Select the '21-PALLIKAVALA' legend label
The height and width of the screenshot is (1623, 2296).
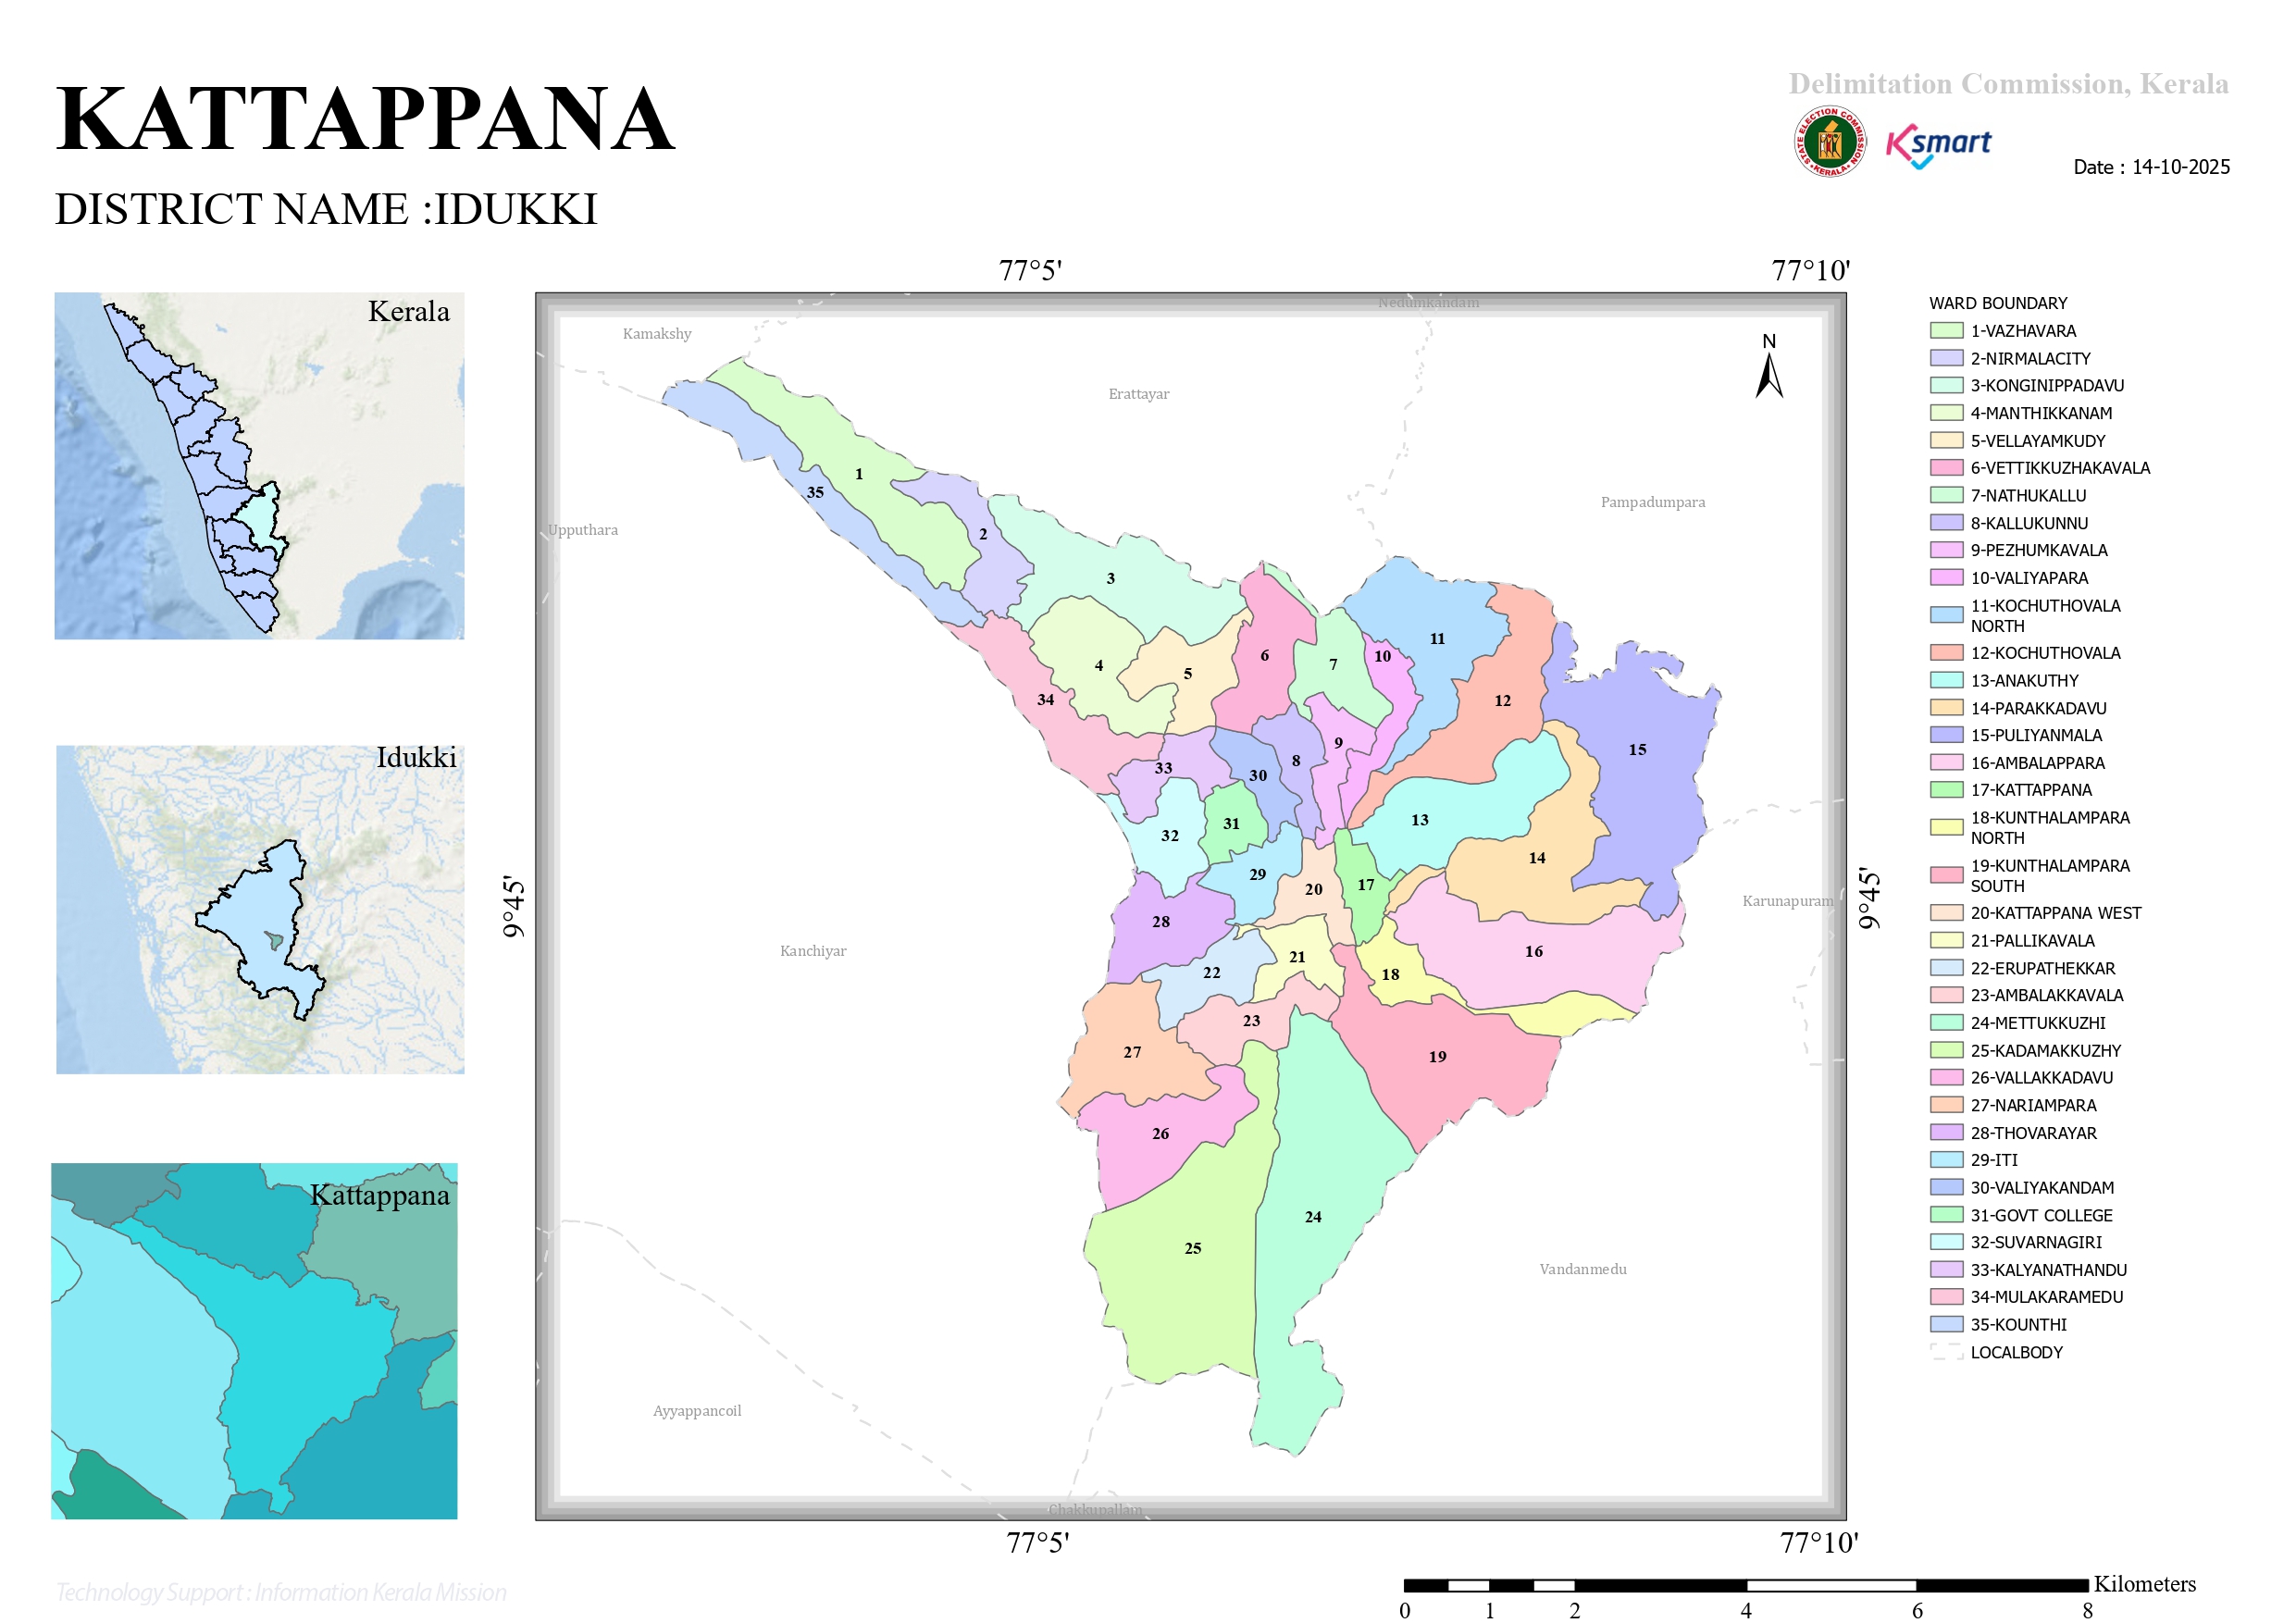(x=2032, y=941)
